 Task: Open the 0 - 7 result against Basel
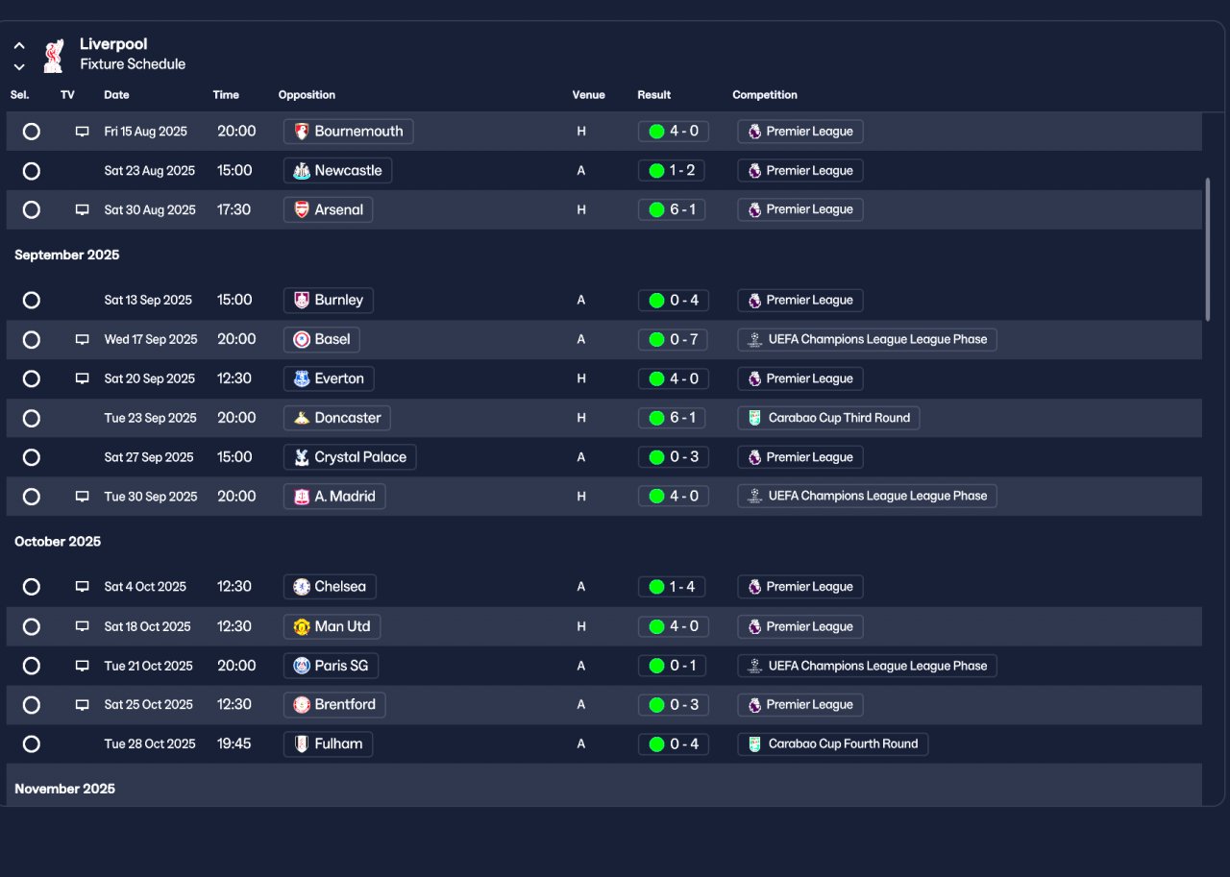[x=674, y=339]
